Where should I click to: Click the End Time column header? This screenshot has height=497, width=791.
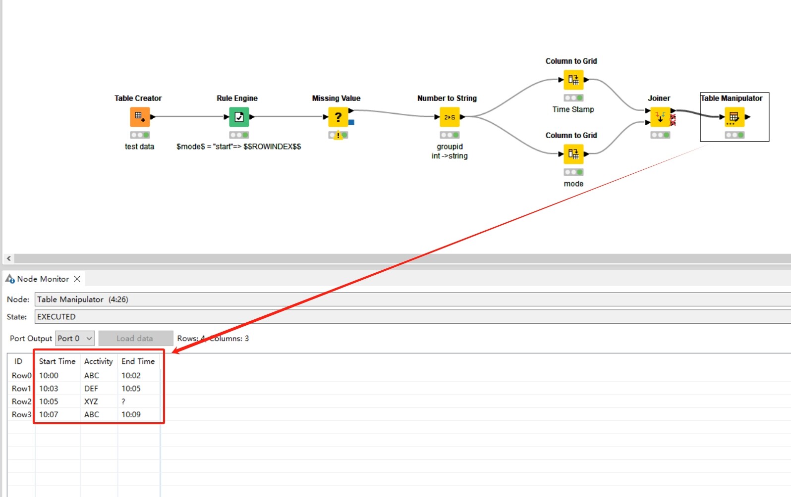coord(138,361)
